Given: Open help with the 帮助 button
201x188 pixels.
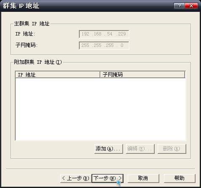Looking at the screenshot, I should click(180, 178).
